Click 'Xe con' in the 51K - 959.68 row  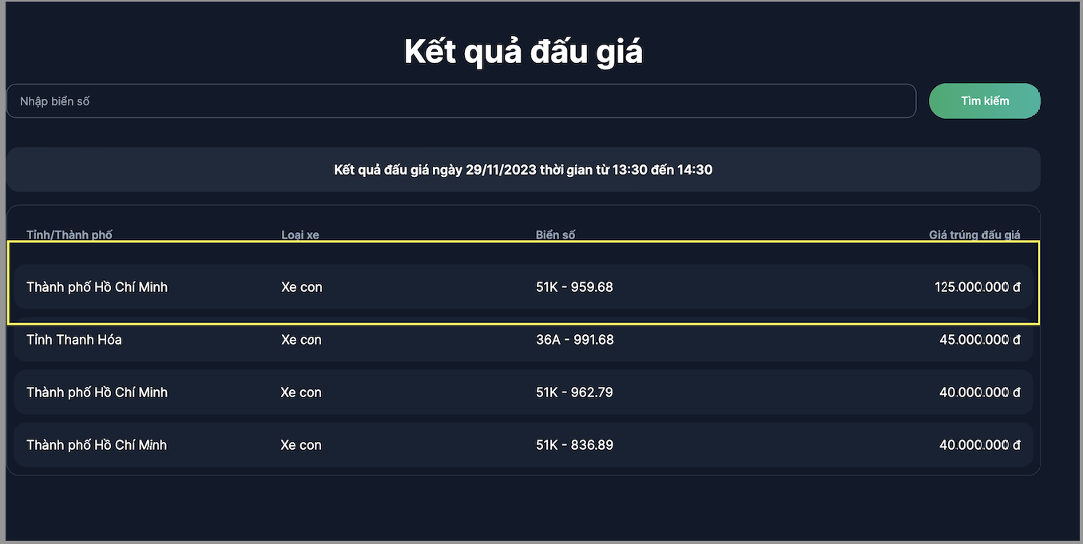coord(301,287)
